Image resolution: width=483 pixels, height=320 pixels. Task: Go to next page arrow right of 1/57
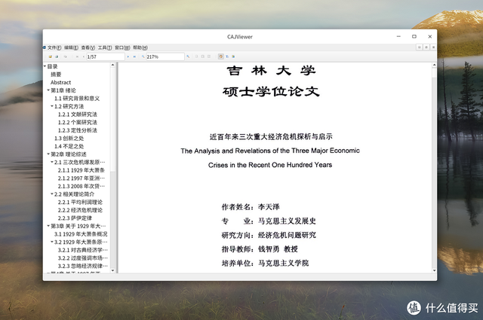coord(128,56)
